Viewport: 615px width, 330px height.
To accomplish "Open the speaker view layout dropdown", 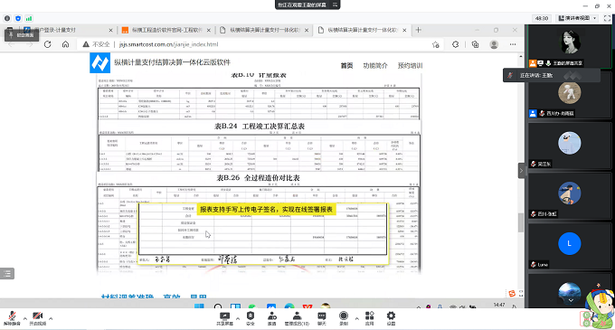I will (x=577, y=18).
